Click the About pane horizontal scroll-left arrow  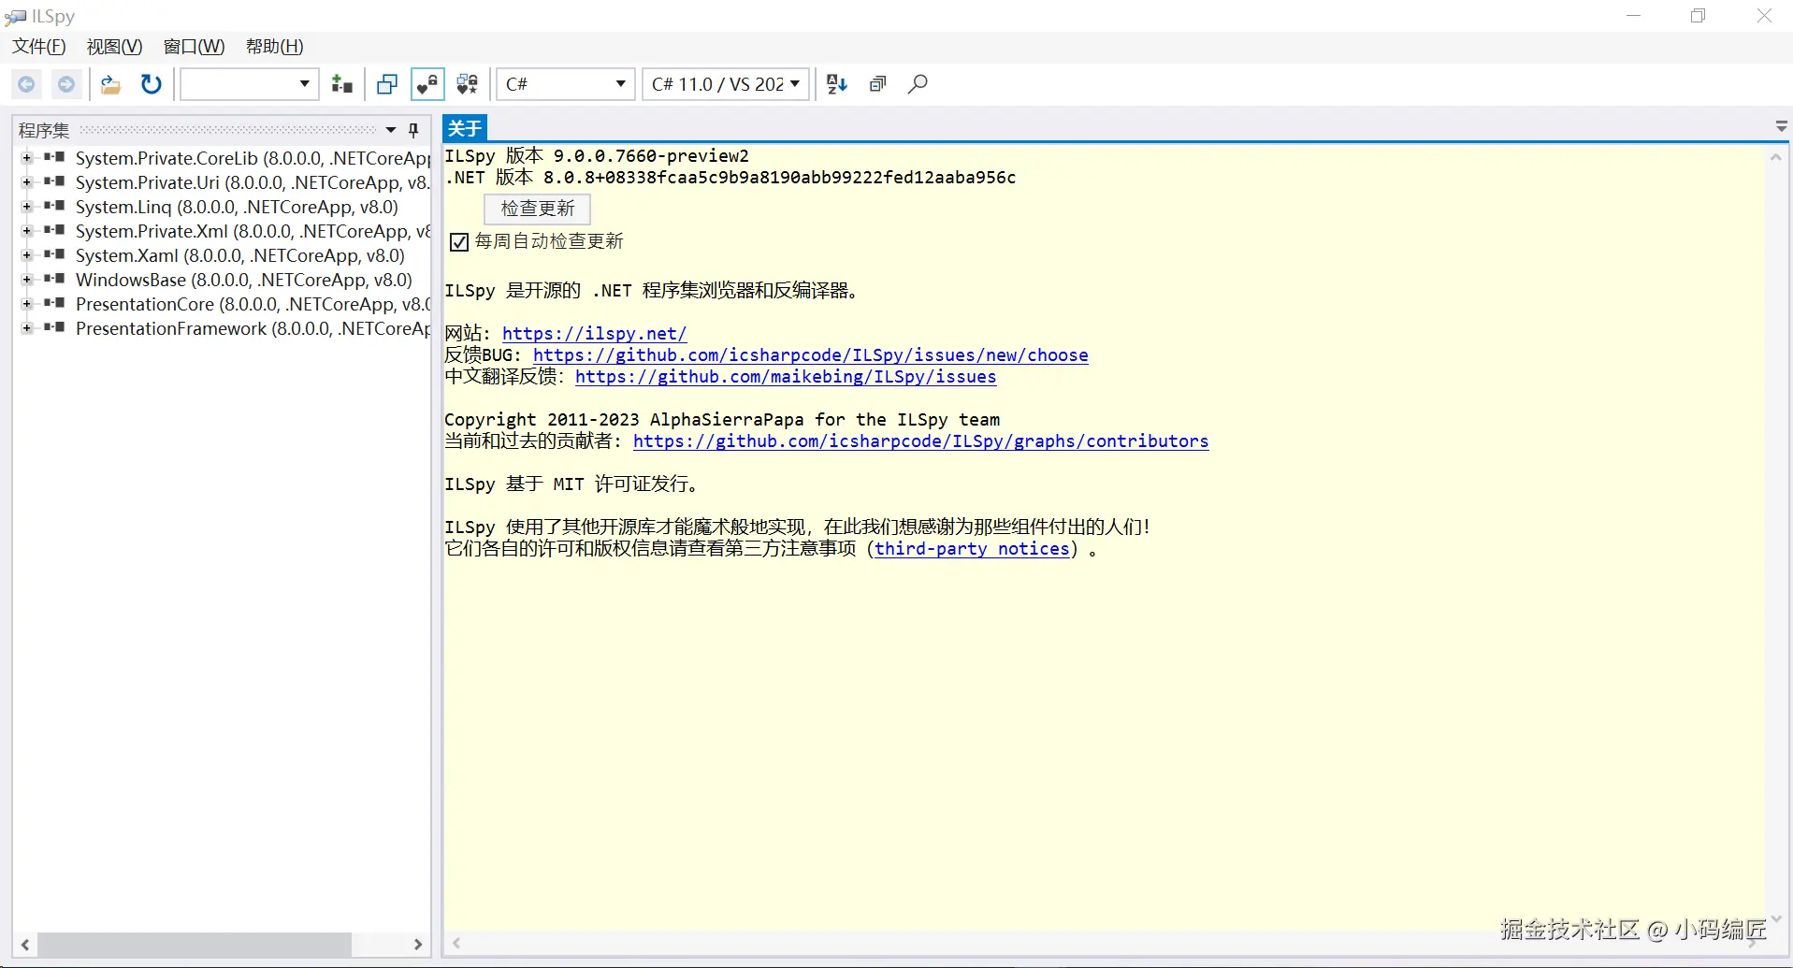[456, 943]
